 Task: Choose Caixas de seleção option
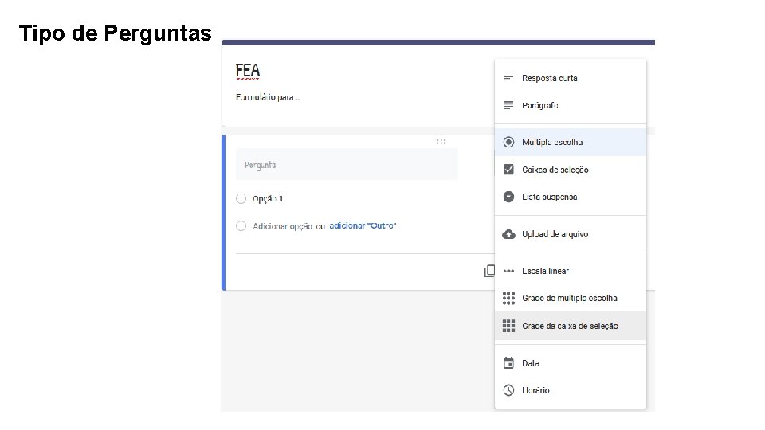pos(571,170)
